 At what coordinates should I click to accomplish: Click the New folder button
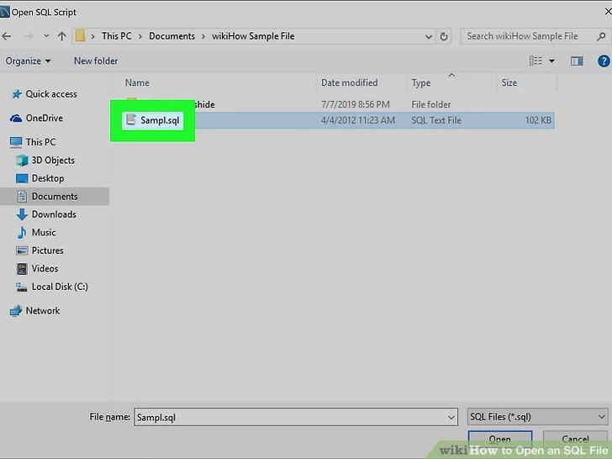[x=96, y=61]
